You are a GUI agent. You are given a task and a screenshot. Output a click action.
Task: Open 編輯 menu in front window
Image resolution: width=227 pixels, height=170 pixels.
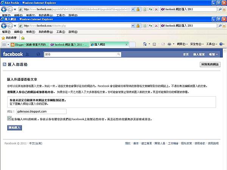pos(19,32)
